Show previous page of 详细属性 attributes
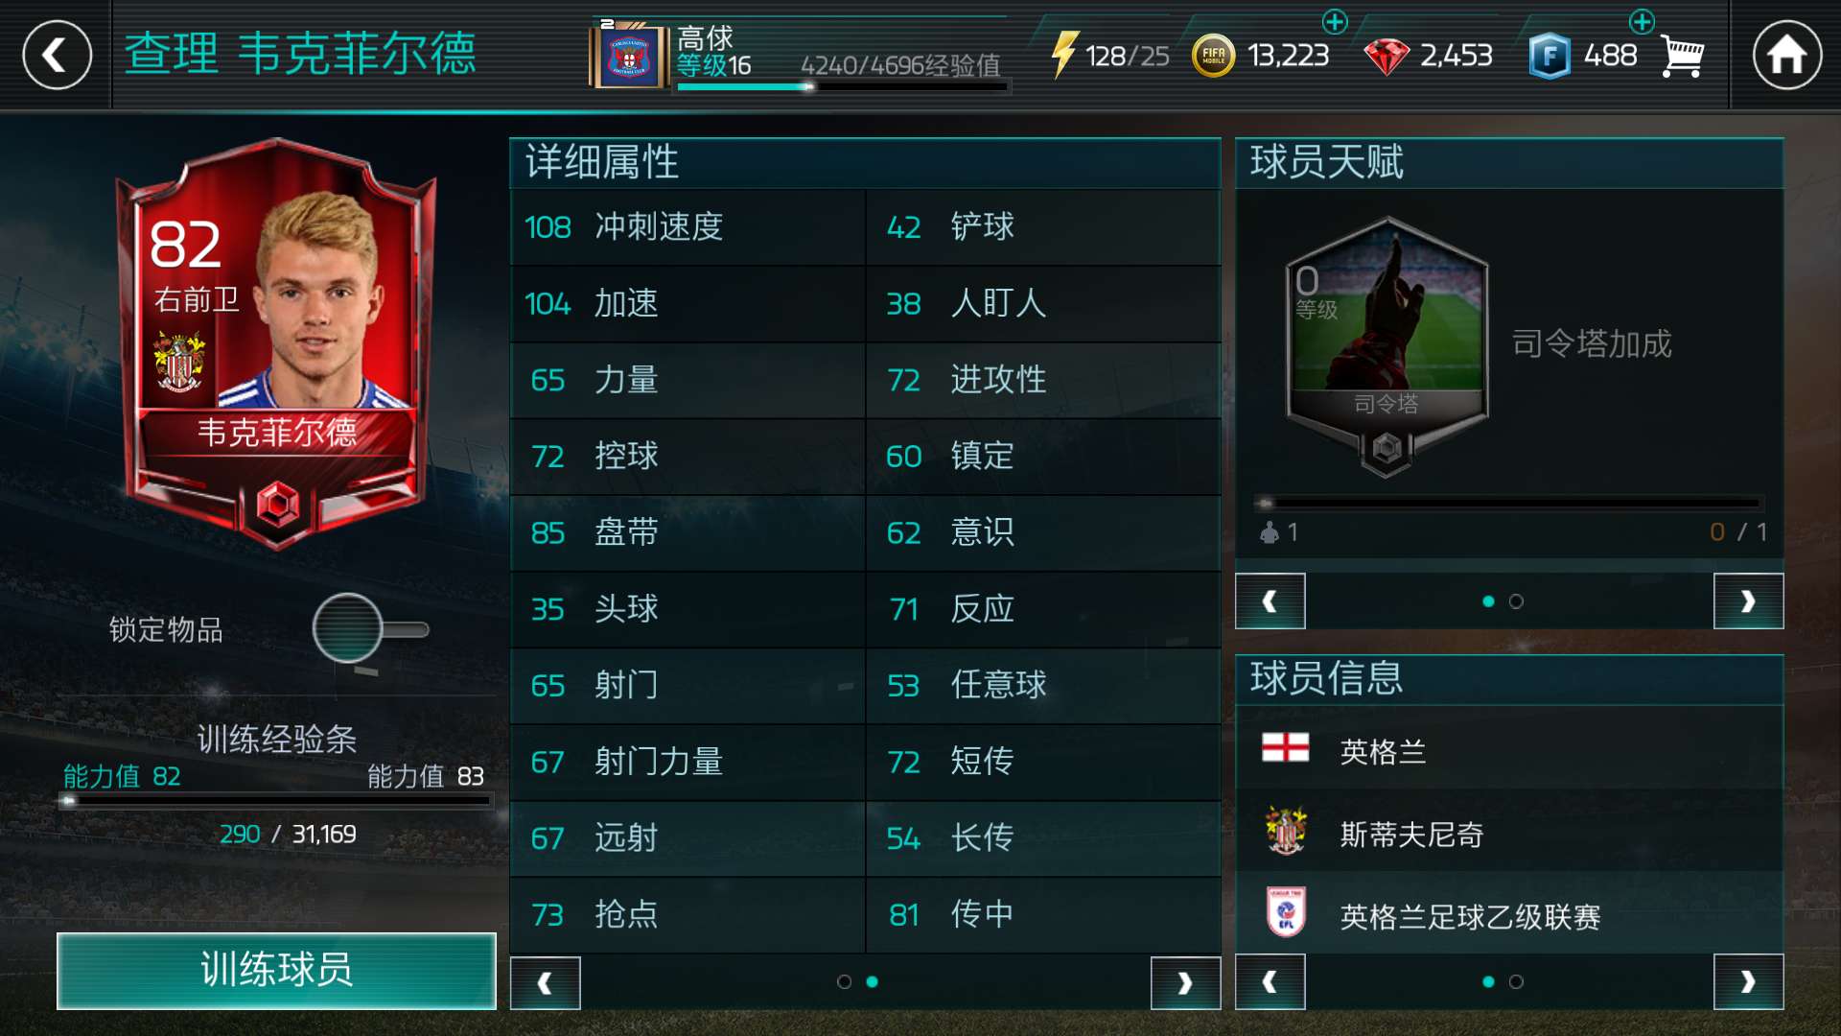 (545, 982)
